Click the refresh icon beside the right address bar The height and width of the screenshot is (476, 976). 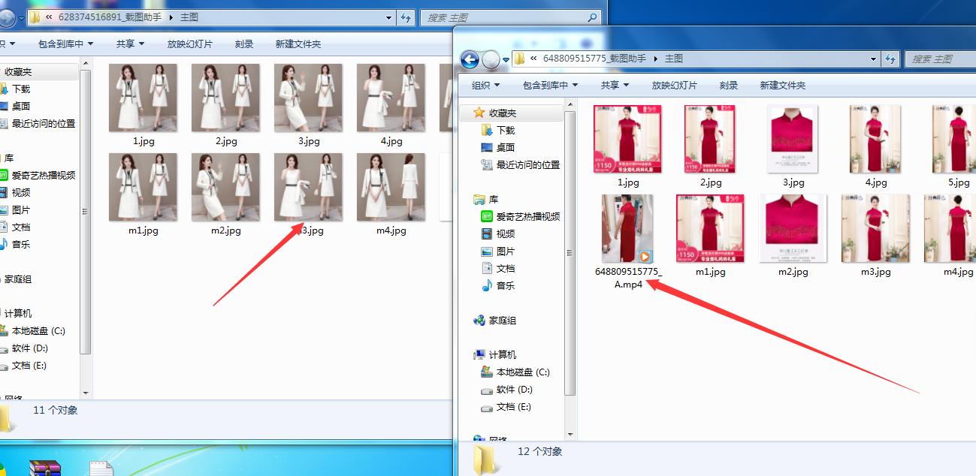(890, 59)
